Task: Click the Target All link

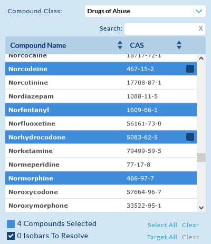Action: pos(162,237)
